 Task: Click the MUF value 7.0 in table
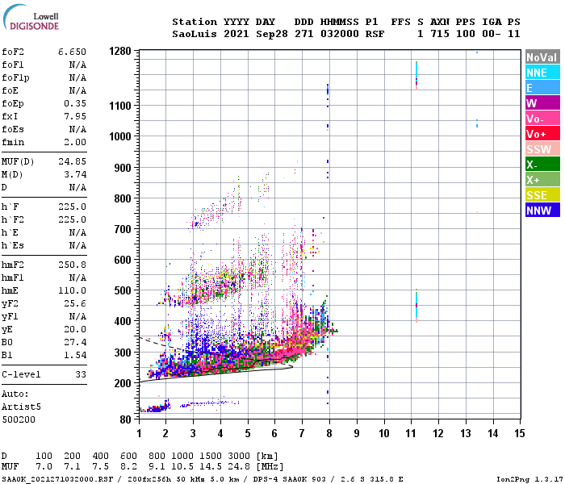click(44, 466)
